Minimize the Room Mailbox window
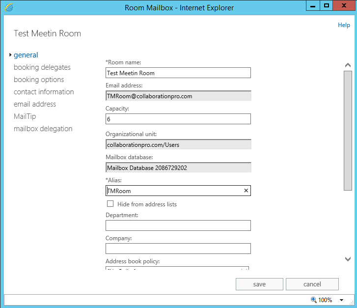 (x=313, y=5)
